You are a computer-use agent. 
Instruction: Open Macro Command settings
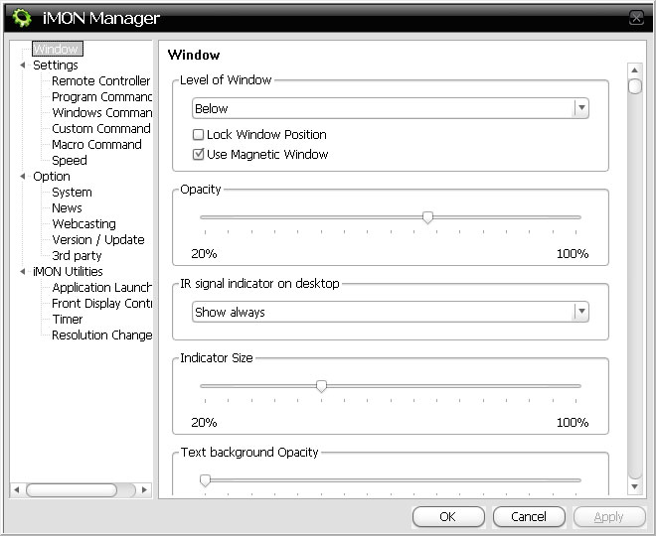[x=96, y=145]
